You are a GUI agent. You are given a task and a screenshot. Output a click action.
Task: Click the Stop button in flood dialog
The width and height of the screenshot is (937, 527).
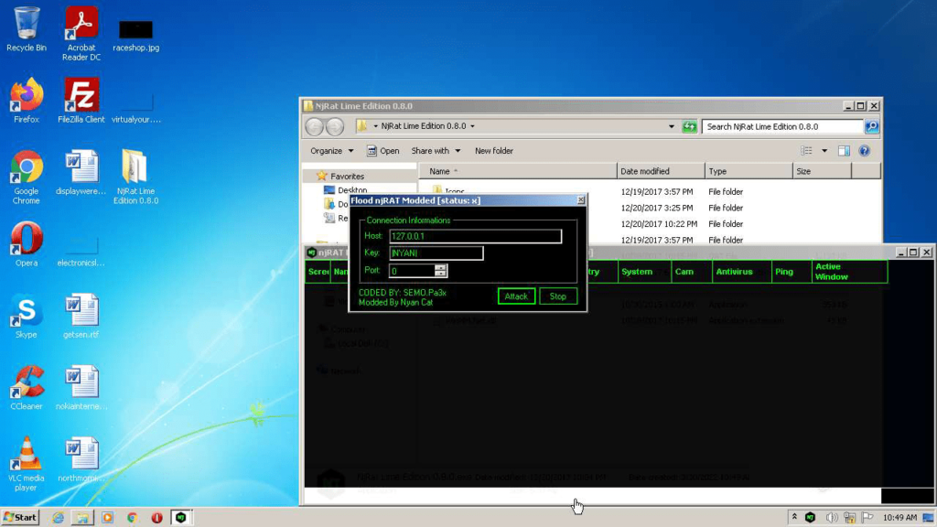point(558,296)
